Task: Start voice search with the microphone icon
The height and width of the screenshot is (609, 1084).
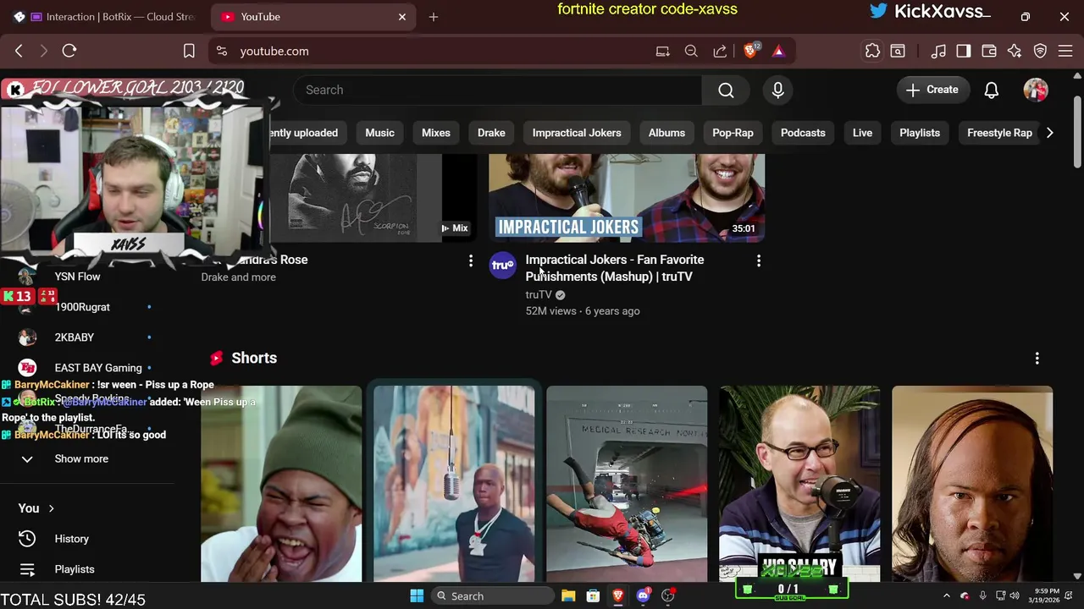Action: click(x=777, y=90)
